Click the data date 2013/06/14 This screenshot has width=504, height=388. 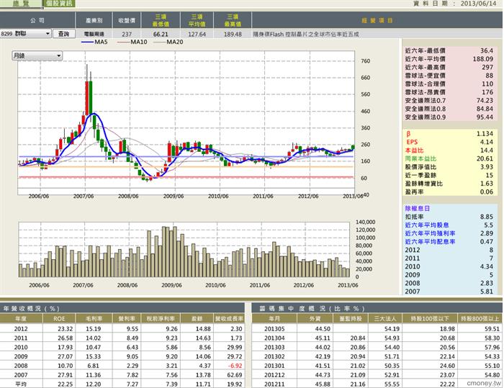click(479, 4)
